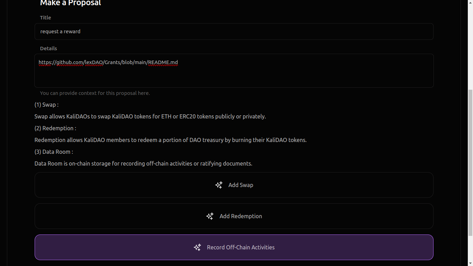Viewport: 473px width, 266px height.
Task: Click 'You can provide context for this proposal here.'
Action: (x=95, y=93)
